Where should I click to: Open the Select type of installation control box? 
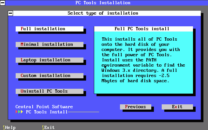coord(10,13)
